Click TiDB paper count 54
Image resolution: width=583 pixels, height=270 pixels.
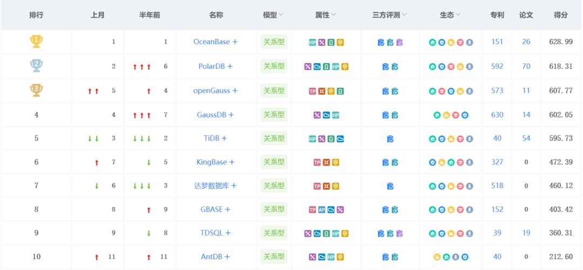[526, 138]
